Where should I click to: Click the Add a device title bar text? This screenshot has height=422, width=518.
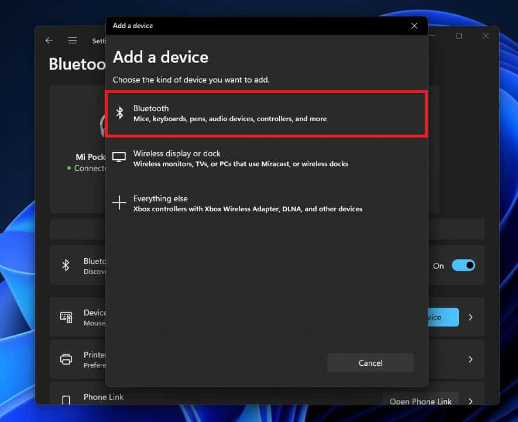pyautogui.click(x=133, y=26)
